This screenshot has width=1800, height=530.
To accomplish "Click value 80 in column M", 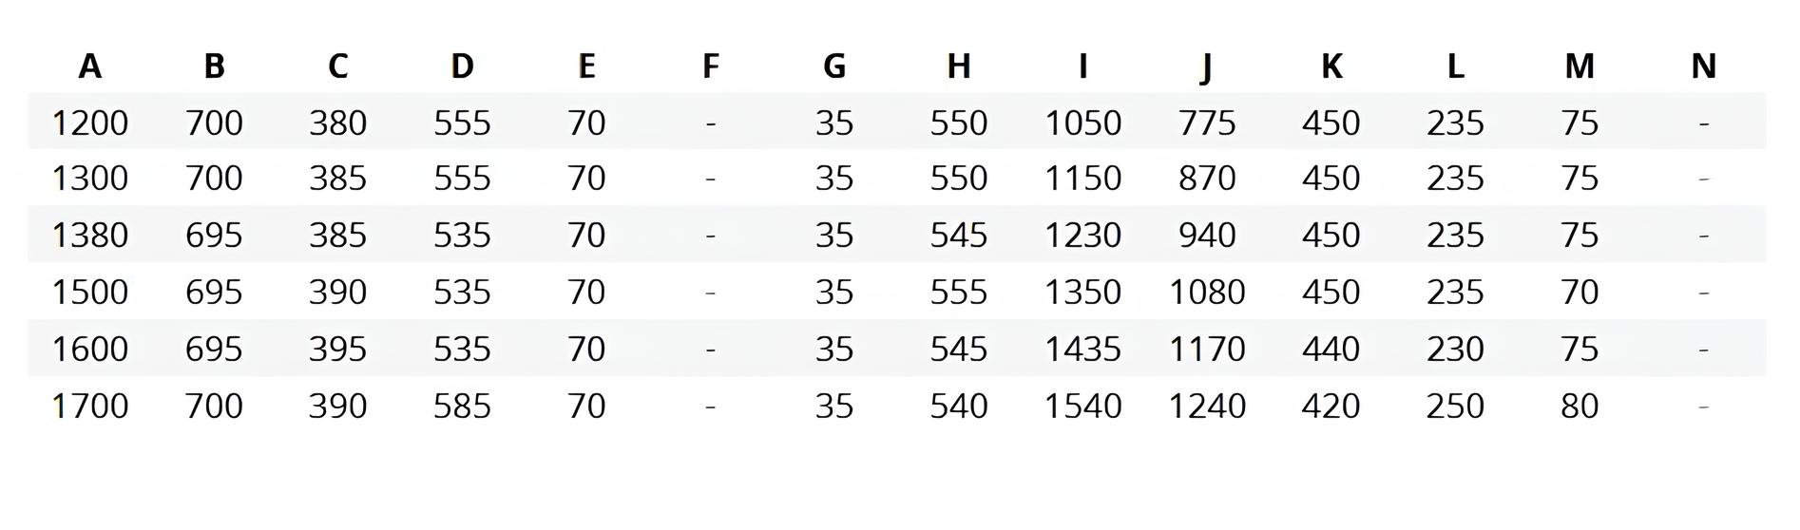I will (1580, 406).
